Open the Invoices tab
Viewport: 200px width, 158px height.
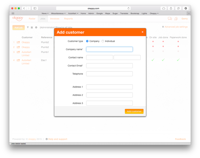pos(55,19)
